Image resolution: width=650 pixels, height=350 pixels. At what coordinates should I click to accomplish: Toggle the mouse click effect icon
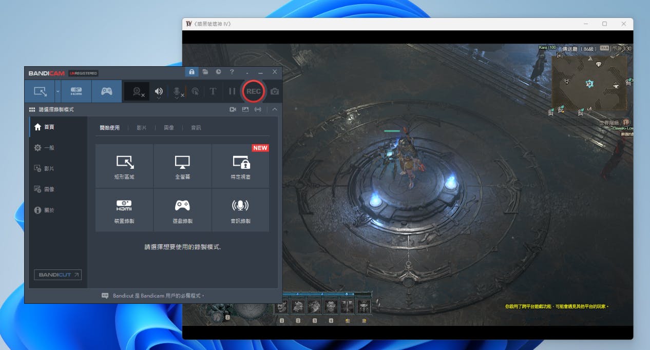pos(195,91)
